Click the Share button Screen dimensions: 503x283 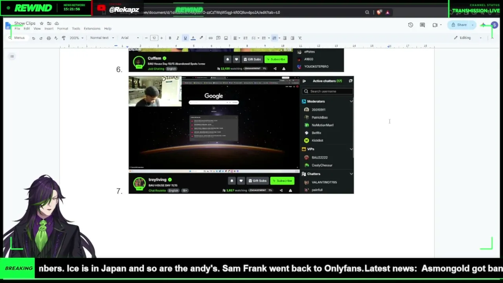tap(459, 25)
